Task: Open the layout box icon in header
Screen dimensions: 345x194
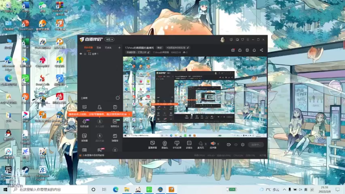Action: [x=247, y=50]
